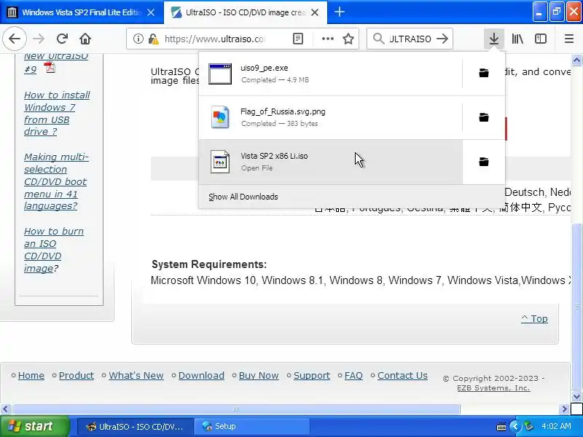
Task: Bookmark this page with the star
Action: pyautogui.click(x=348, y=39)
